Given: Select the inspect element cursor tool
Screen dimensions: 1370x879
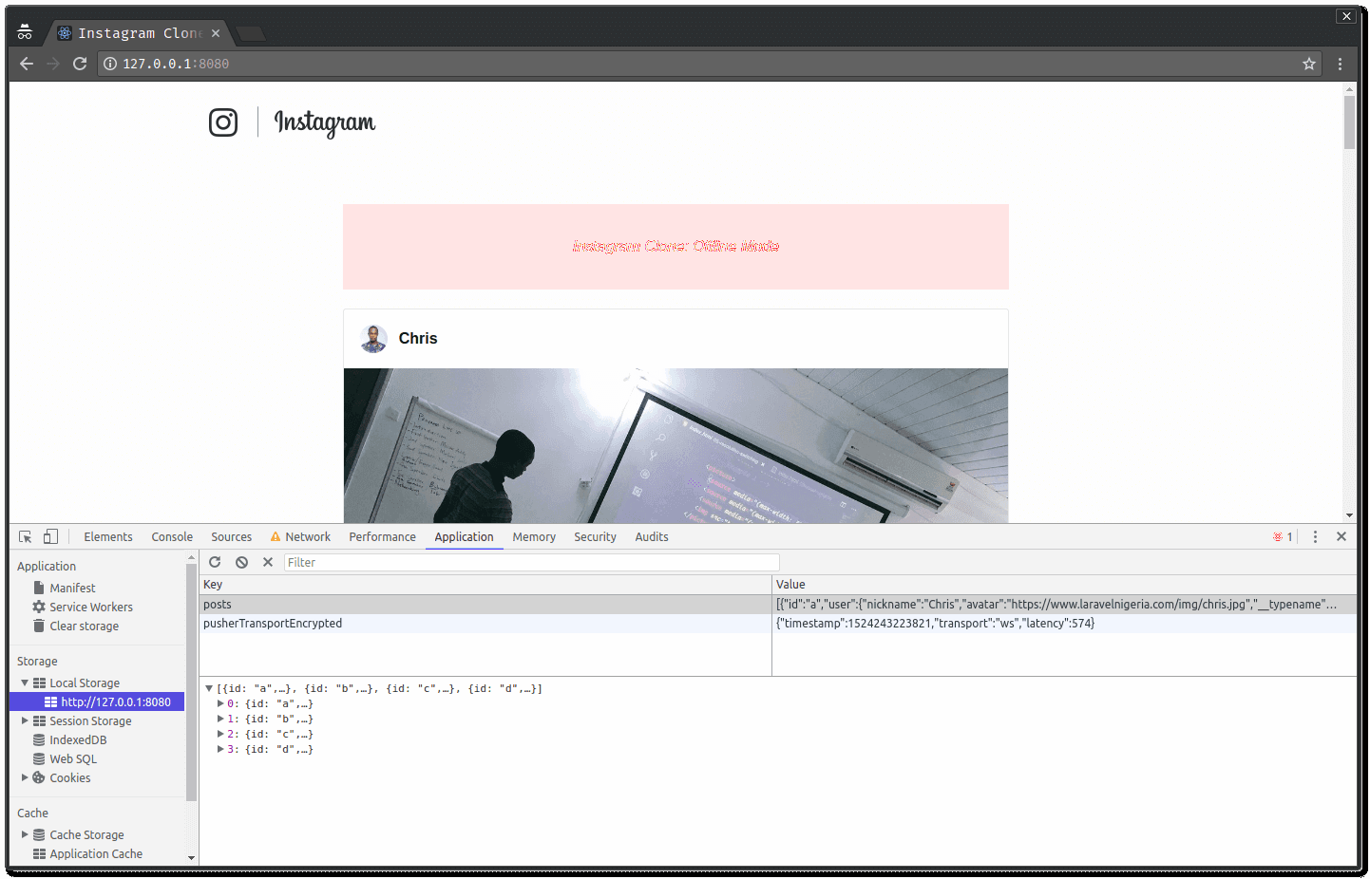Looking at the screenshot, I should tap(25, 536).
